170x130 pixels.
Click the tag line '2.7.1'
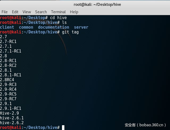click(x=6, y=46)
